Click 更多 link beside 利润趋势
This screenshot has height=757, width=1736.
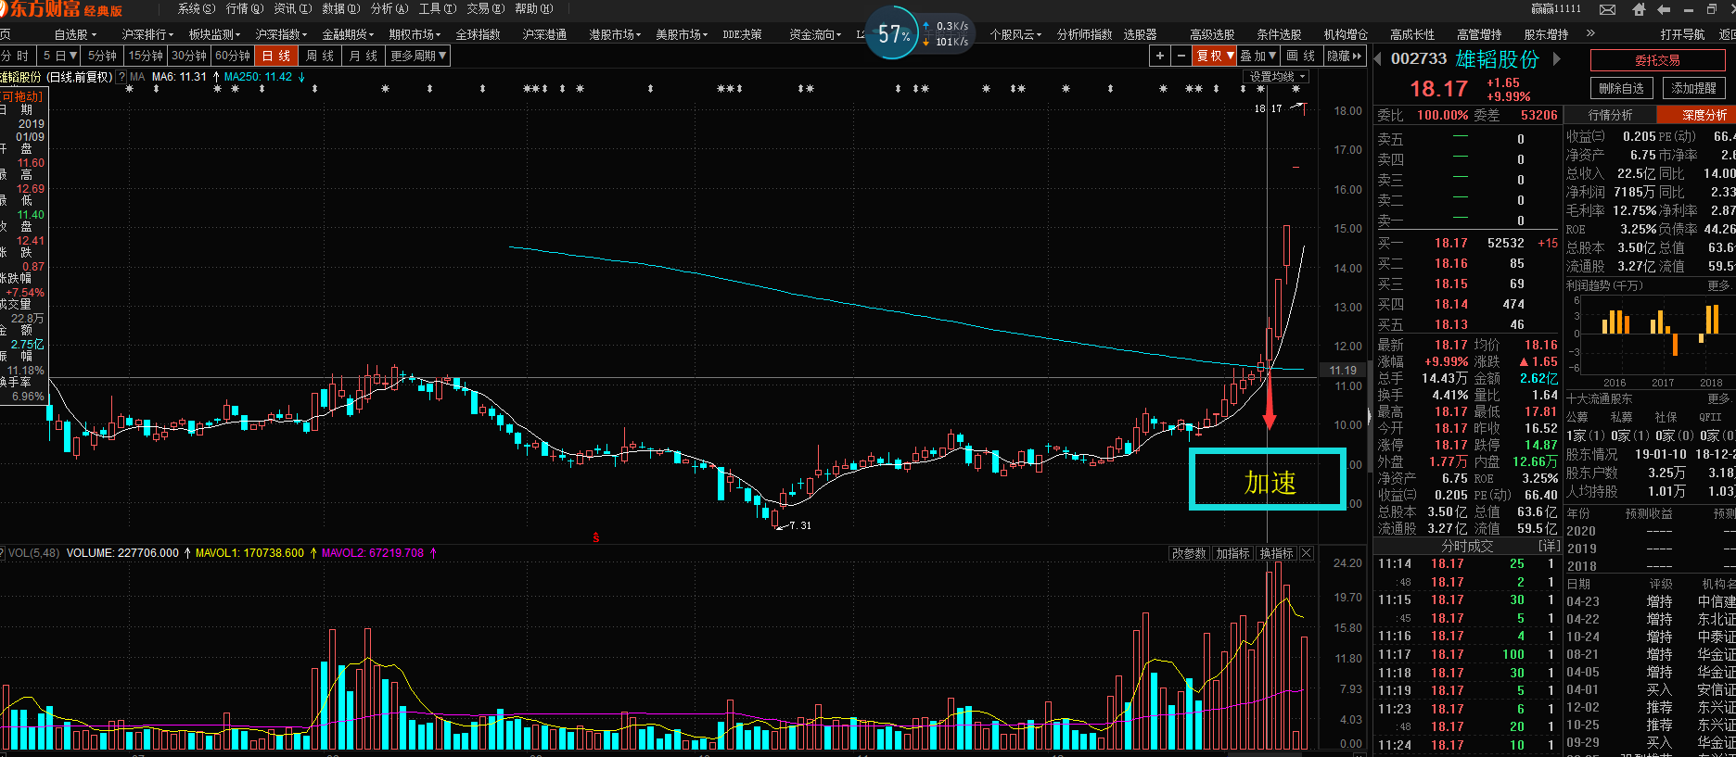click(x=1718, y=285)
